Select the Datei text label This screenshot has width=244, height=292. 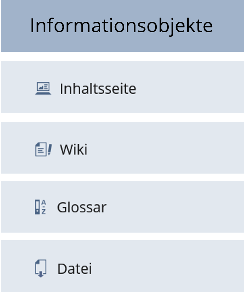(x=75, y=269)
